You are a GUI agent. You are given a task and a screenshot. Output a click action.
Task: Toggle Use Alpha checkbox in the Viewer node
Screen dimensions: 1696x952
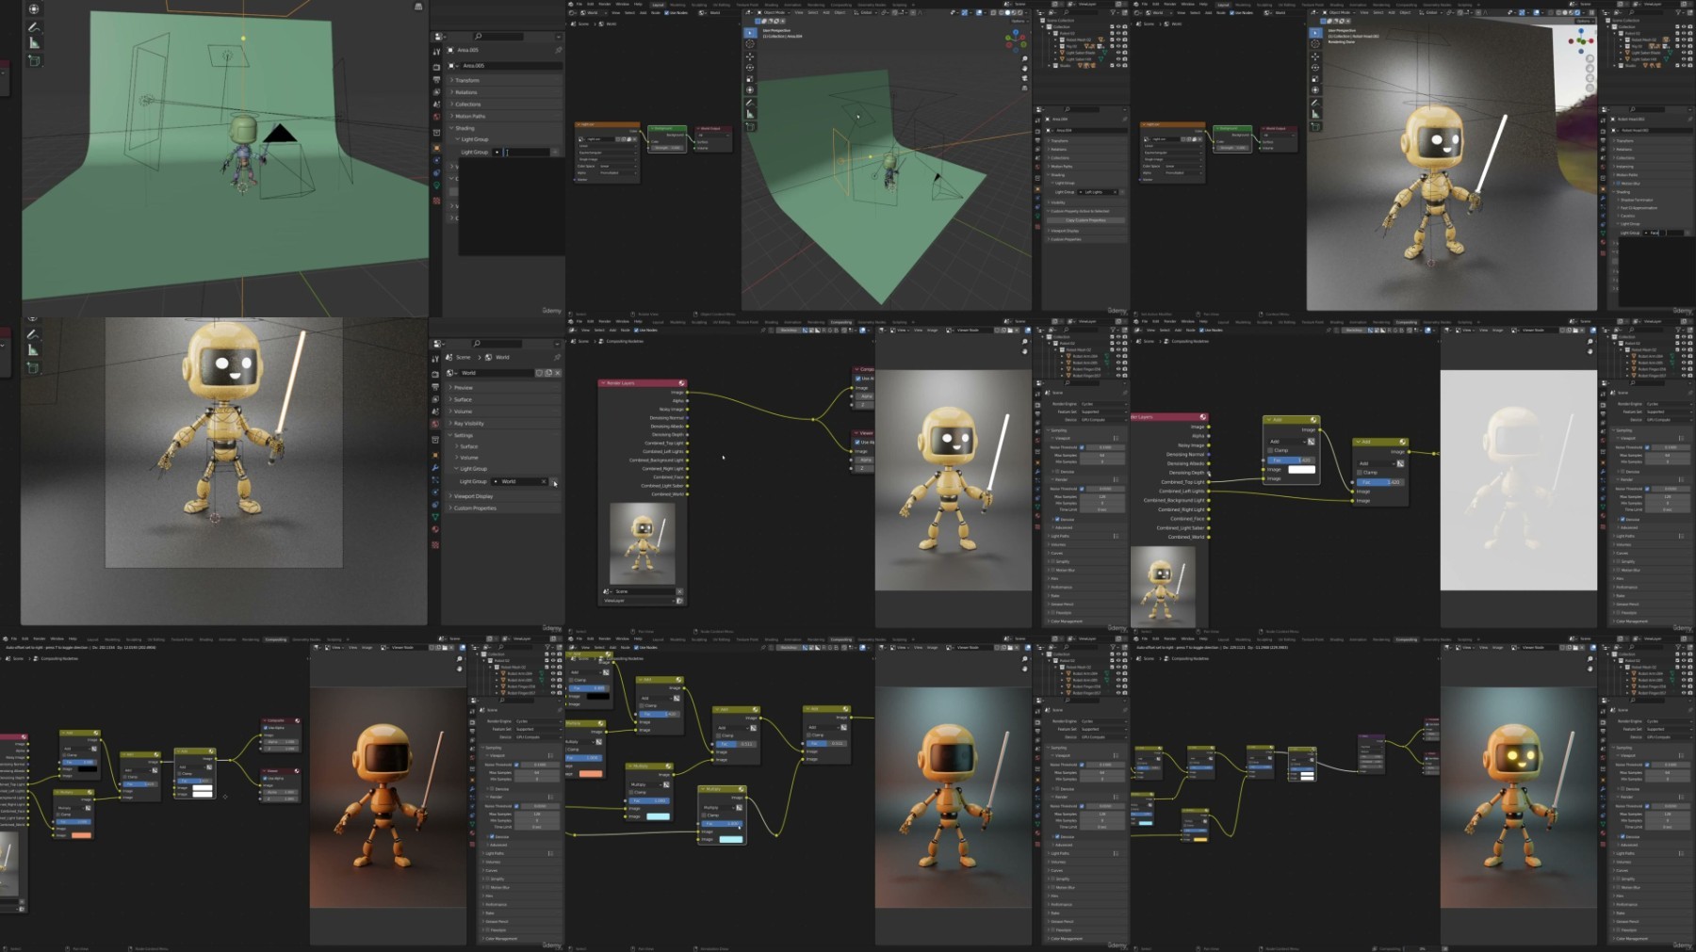tap(858, 443)
